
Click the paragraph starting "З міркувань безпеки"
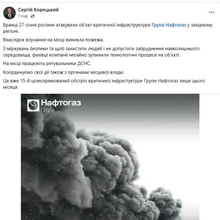coord(101,52)
